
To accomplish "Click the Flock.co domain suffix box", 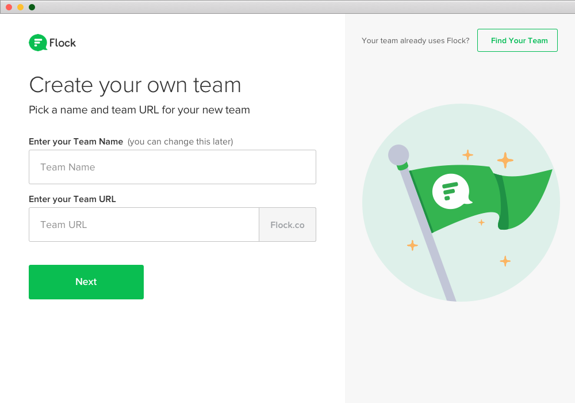I will point(287,225).
